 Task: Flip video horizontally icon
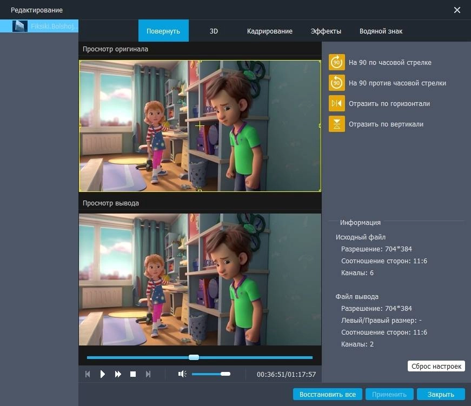[337, 103]
